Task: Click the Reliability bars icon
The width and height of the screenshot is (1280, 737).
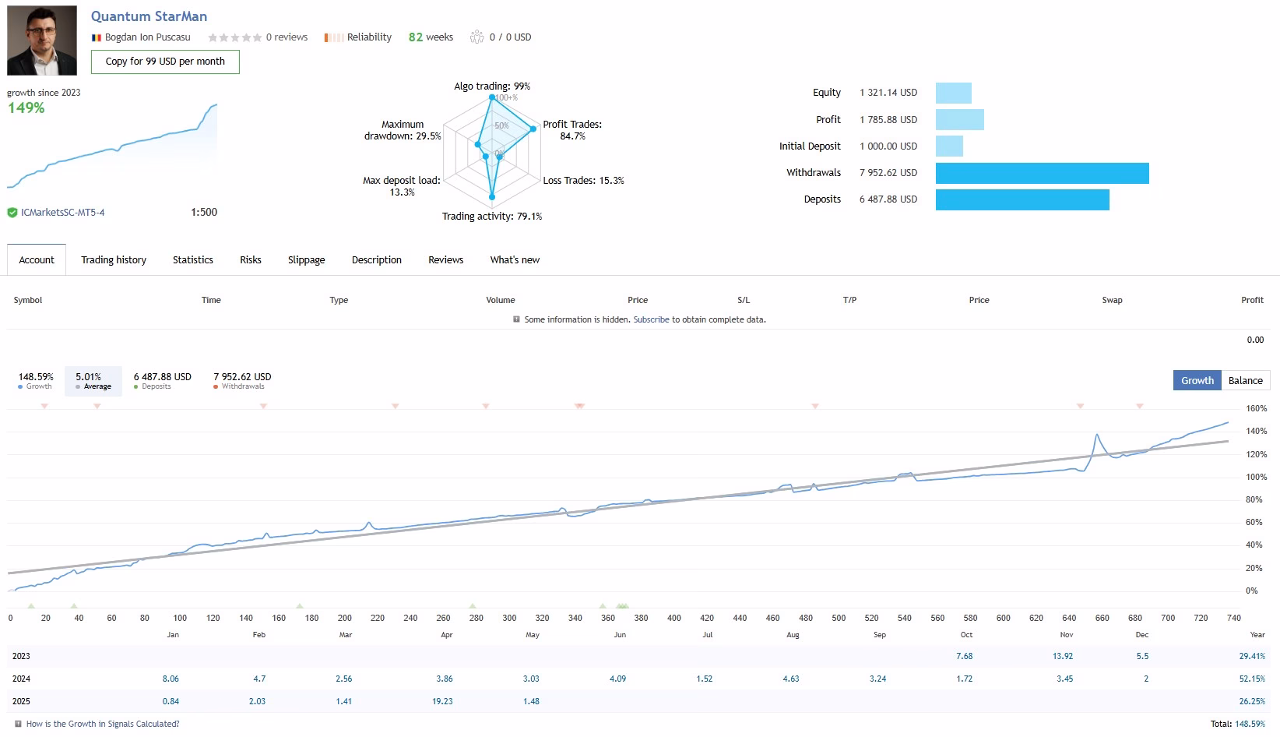Action: click(334, 37)
